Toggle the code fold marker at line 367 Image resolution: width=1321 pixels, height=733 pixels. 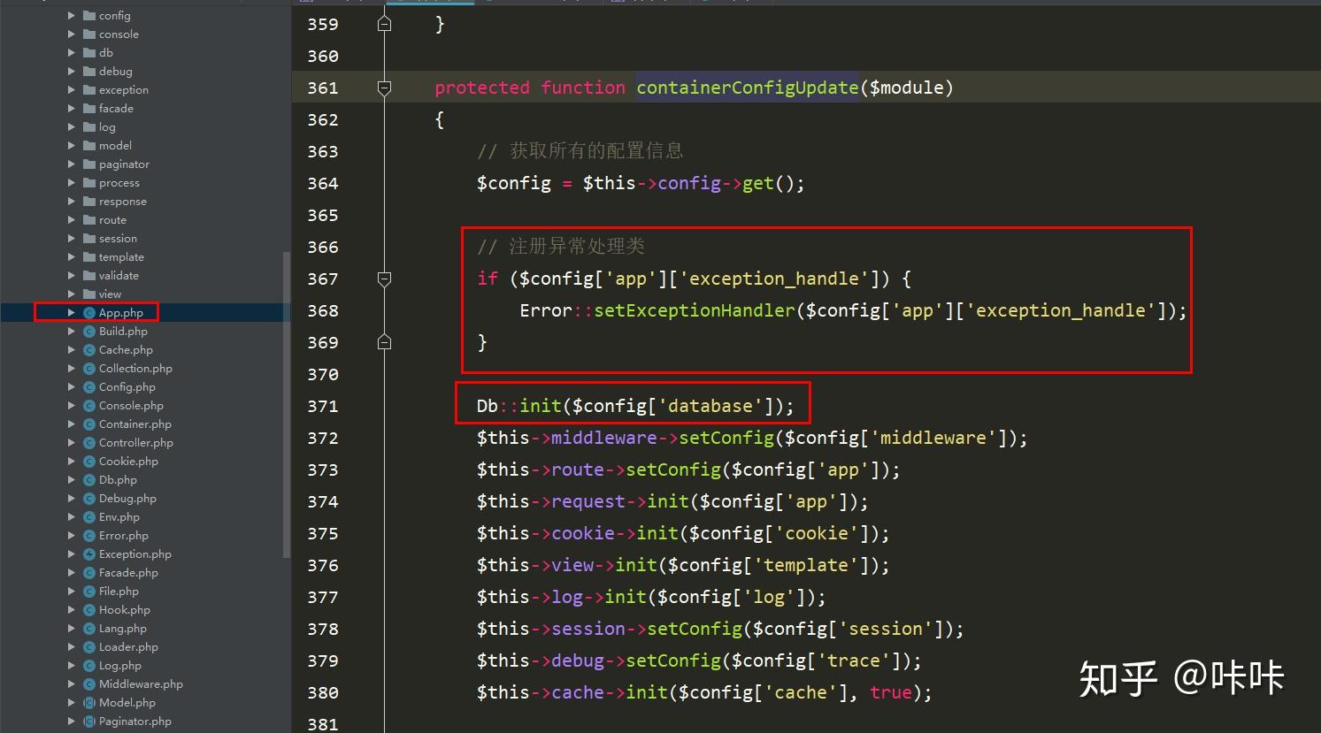pos(384,279)
